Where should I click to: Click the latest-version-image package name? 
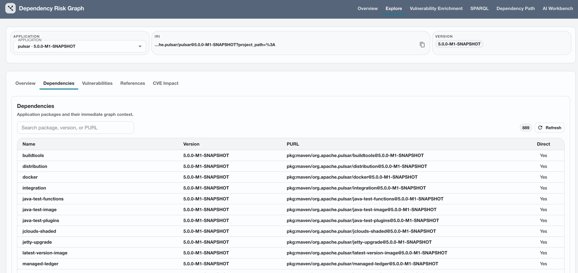[x=45, y=253]
